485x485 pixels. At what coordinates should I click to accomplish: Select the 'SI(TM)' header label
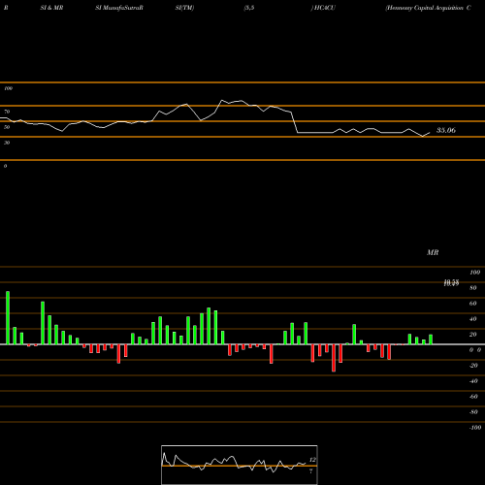[184, 8]
